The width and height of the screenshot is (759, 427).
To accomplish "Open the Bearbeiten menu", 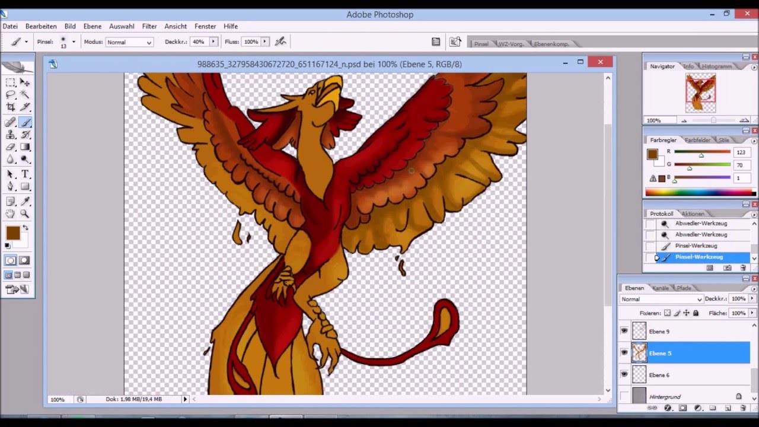I will coord(41,26).
